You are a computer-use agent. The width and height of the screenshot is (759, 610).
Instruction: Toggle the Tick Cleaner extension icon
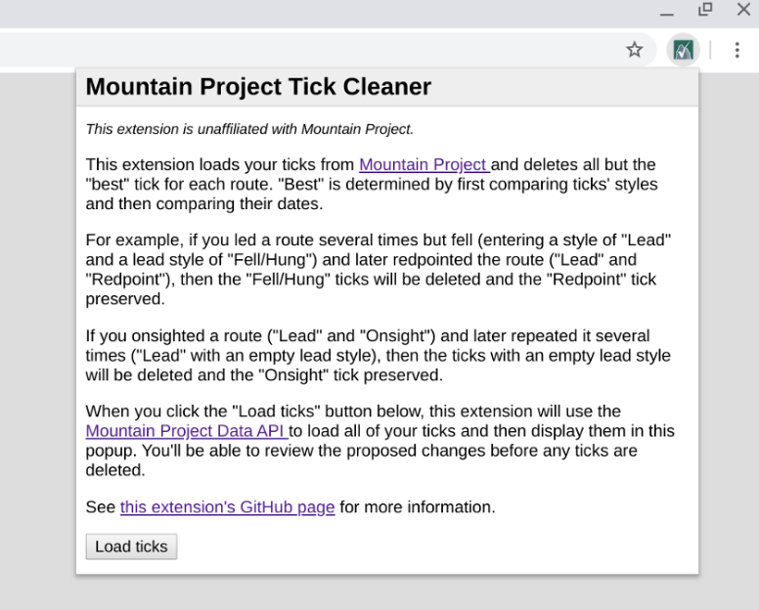683,50
